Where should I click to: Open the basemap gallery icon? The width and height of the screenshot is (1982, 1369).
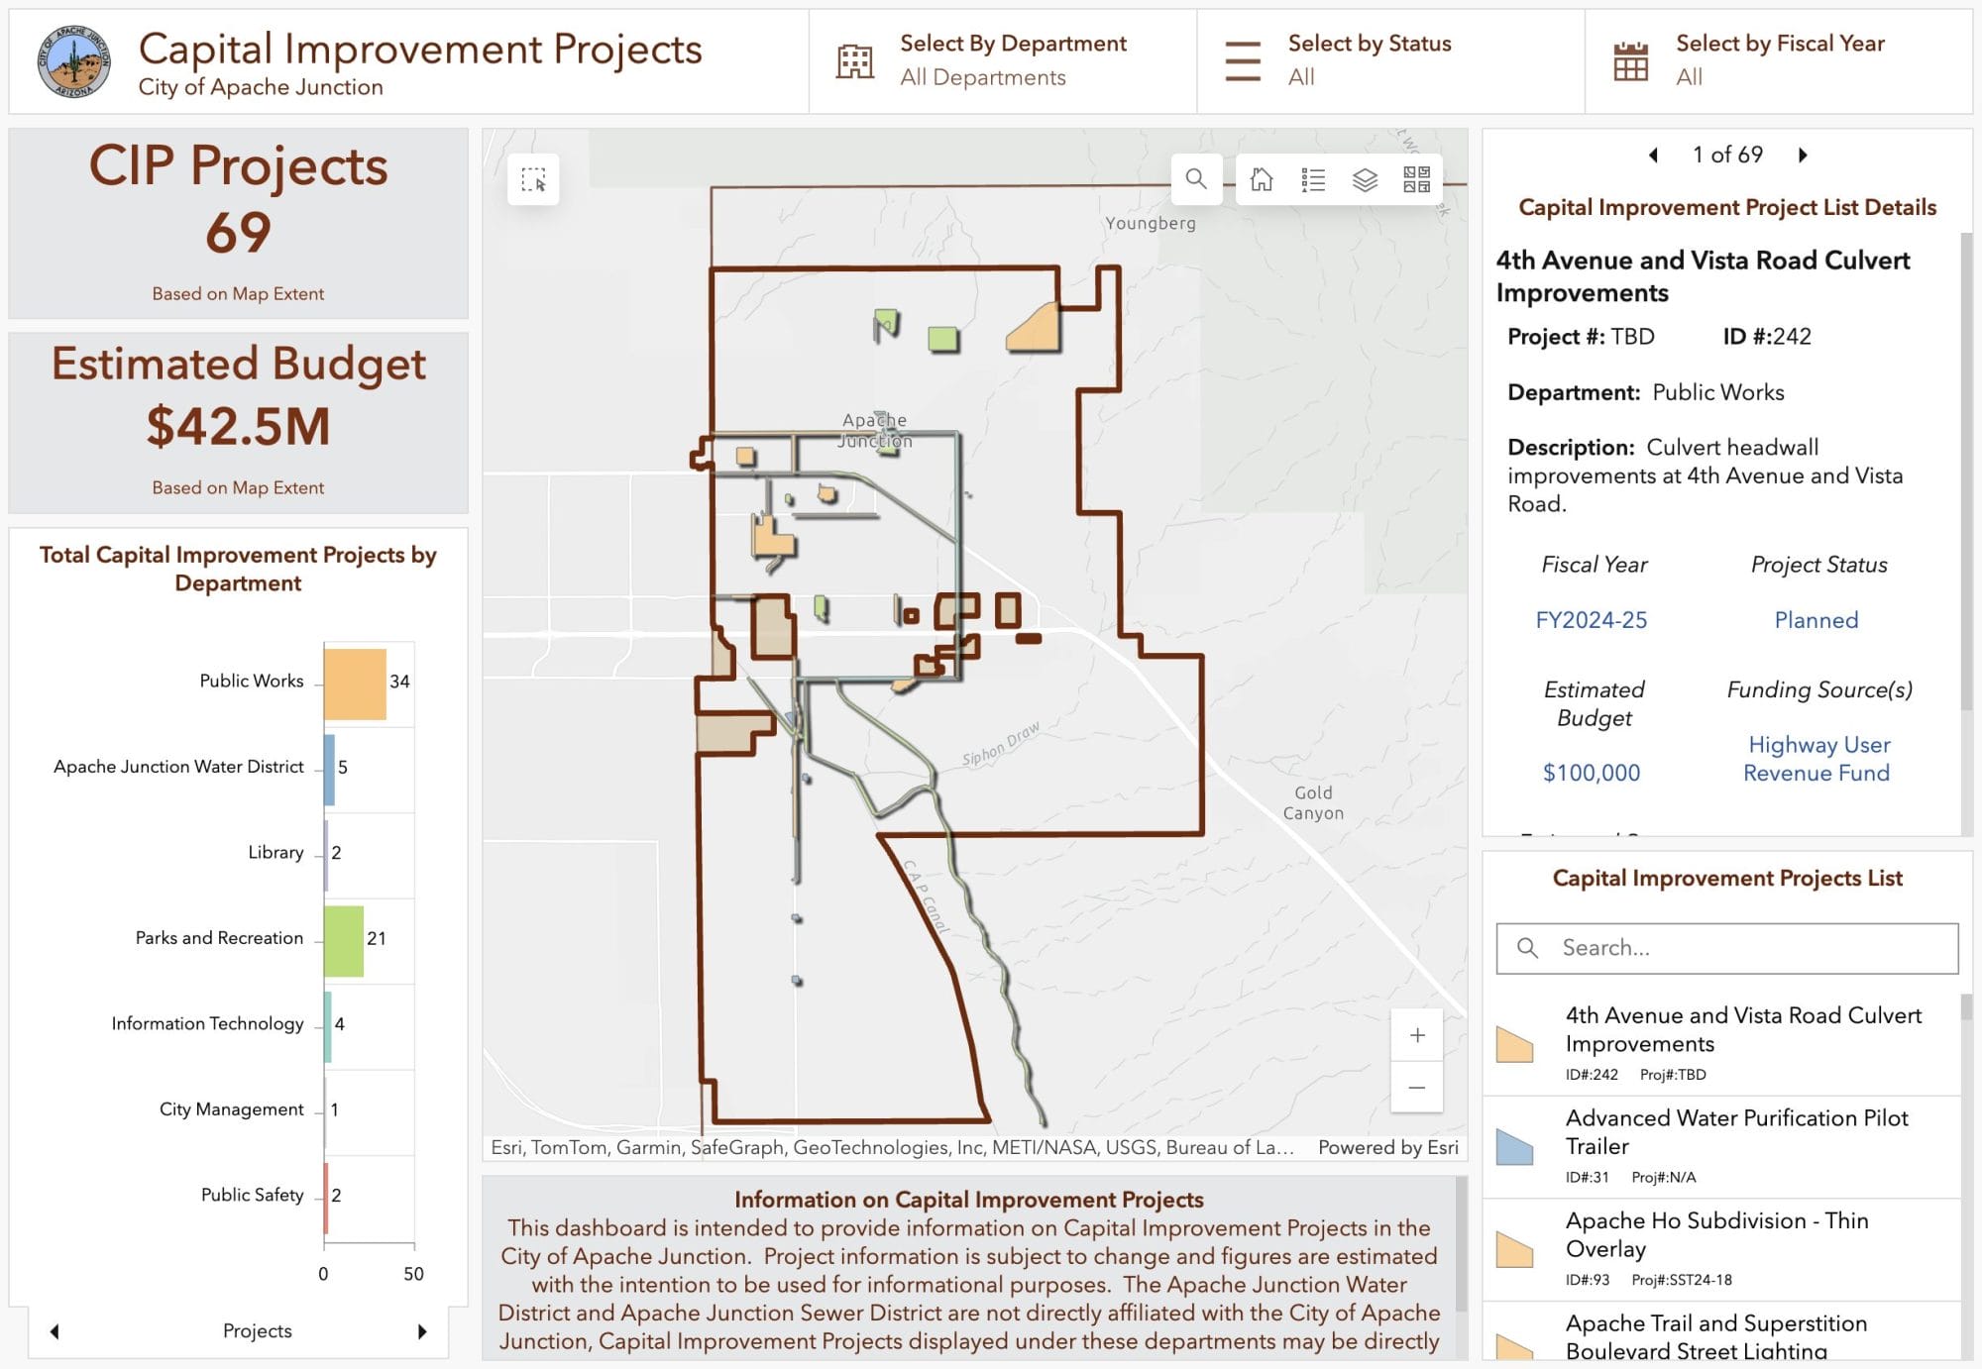[1416, 179]
